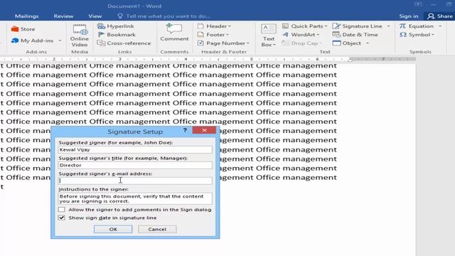Screen dimensions: 455x256
Task: Open the Footer options
Action: pyautogui.click(x=213, y=35)
